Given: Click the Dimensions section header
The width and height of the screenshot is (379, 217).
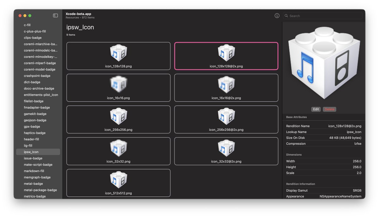Looking at the screenshot, I should tap(294, 155).
